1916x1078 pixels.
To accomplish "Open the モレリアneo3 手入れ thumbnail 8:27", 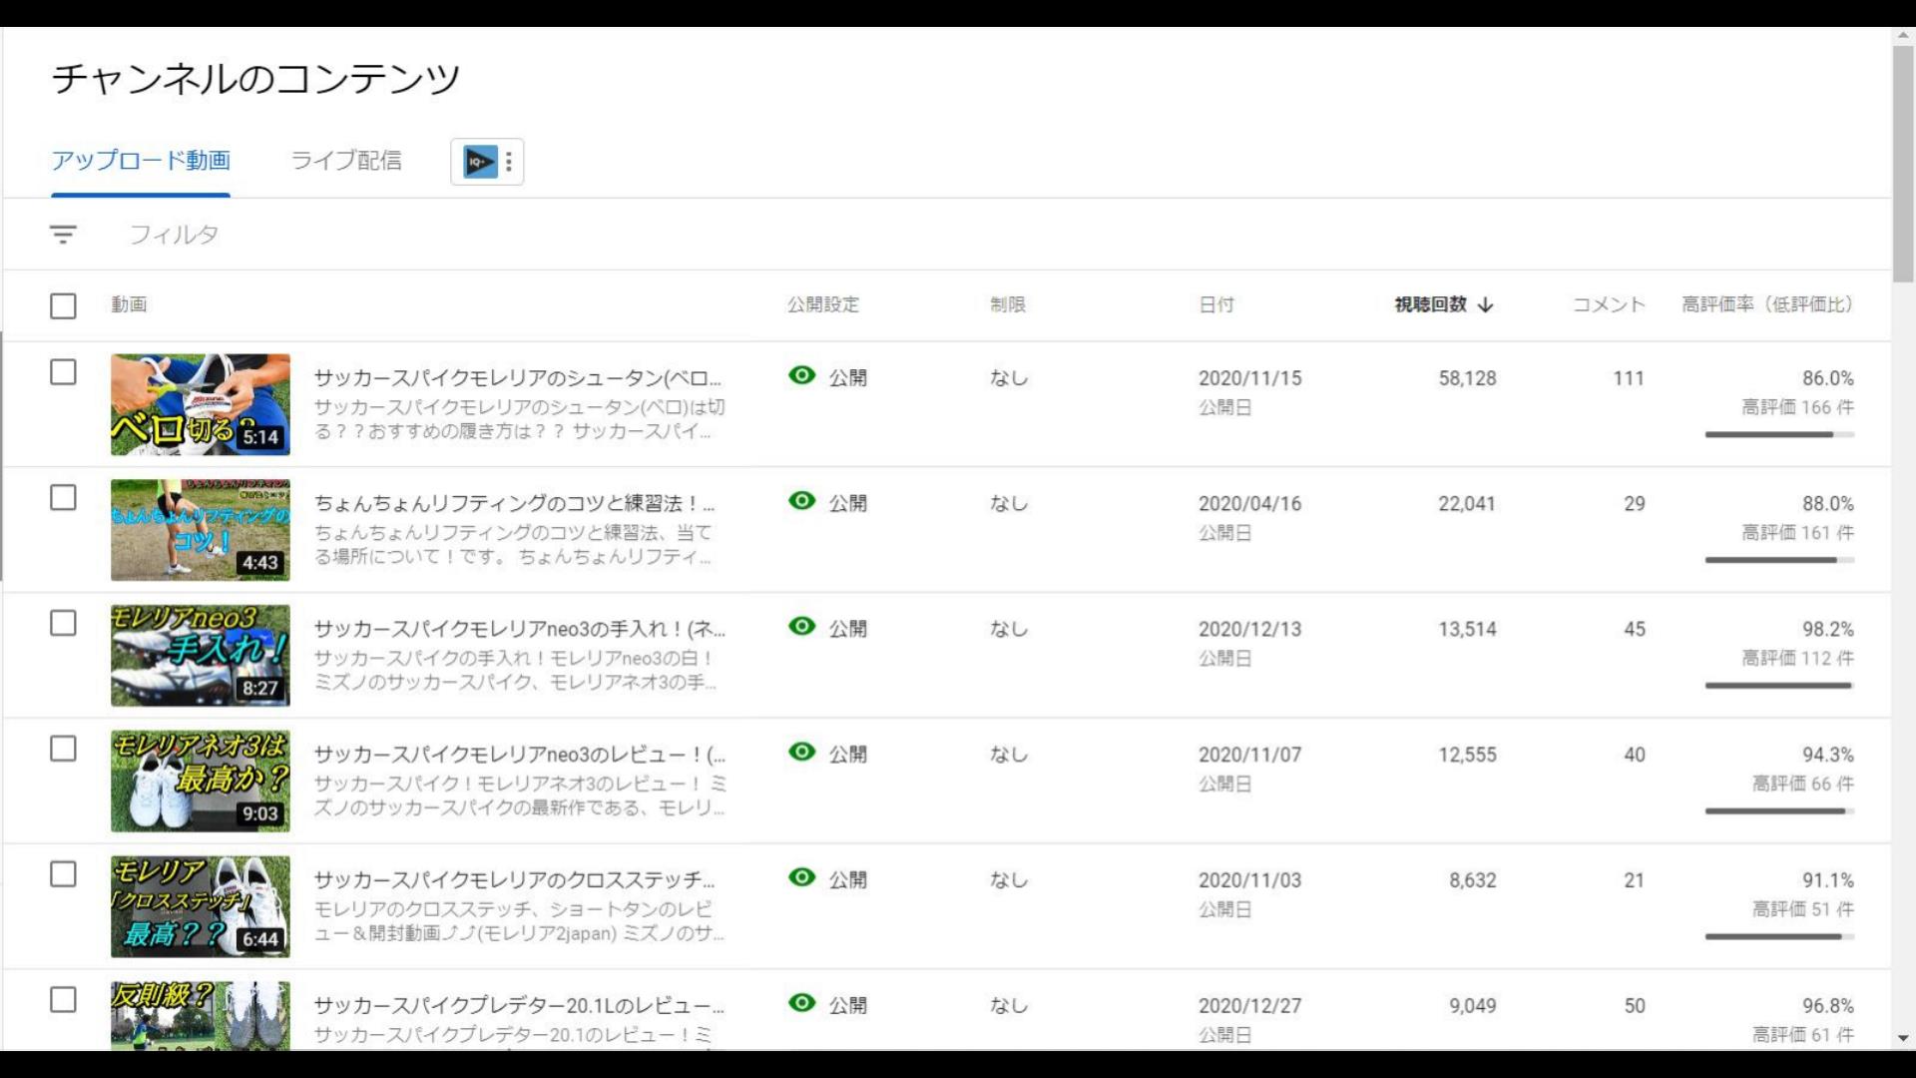I will pos(201,656).
